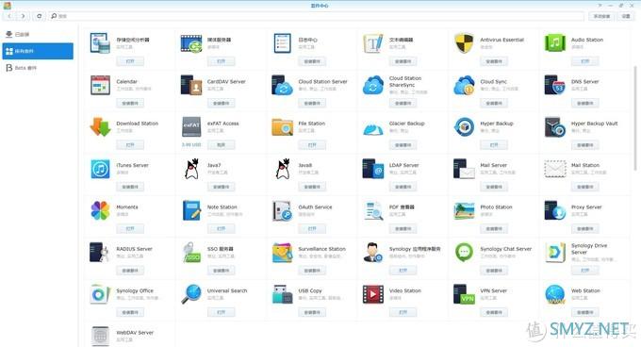Select the USB Copy icon

pos(282,294)
